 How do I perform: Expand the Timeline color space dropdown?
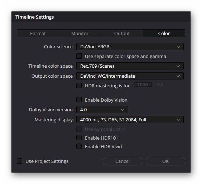point(130,66)
